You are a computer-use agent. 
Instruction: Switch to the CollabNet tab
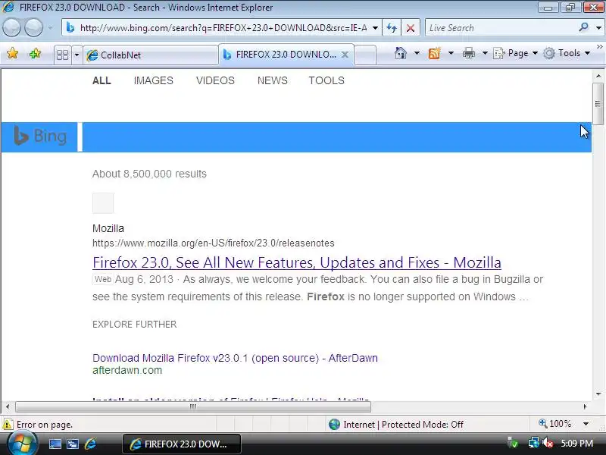151,55
